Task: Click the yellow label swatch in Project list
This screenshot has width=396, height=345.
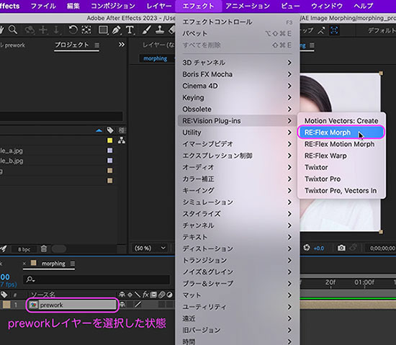Action: [x=110, y=140]
